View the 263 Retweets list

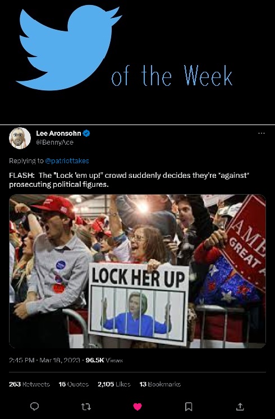click(29, 384)
